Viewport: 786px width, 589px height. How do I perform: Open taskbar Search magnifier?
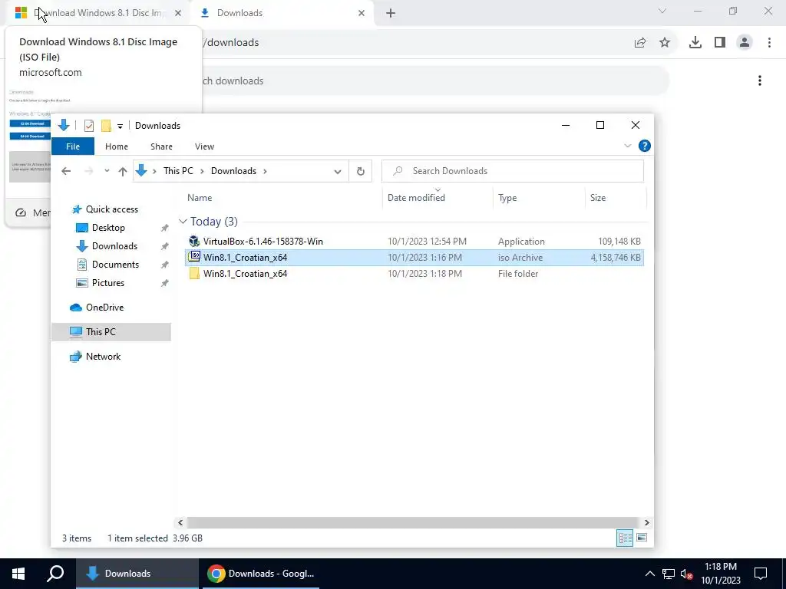click(55, 574)
